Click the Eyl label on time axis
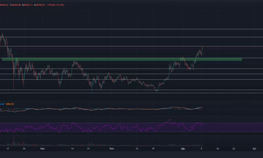 255,148
